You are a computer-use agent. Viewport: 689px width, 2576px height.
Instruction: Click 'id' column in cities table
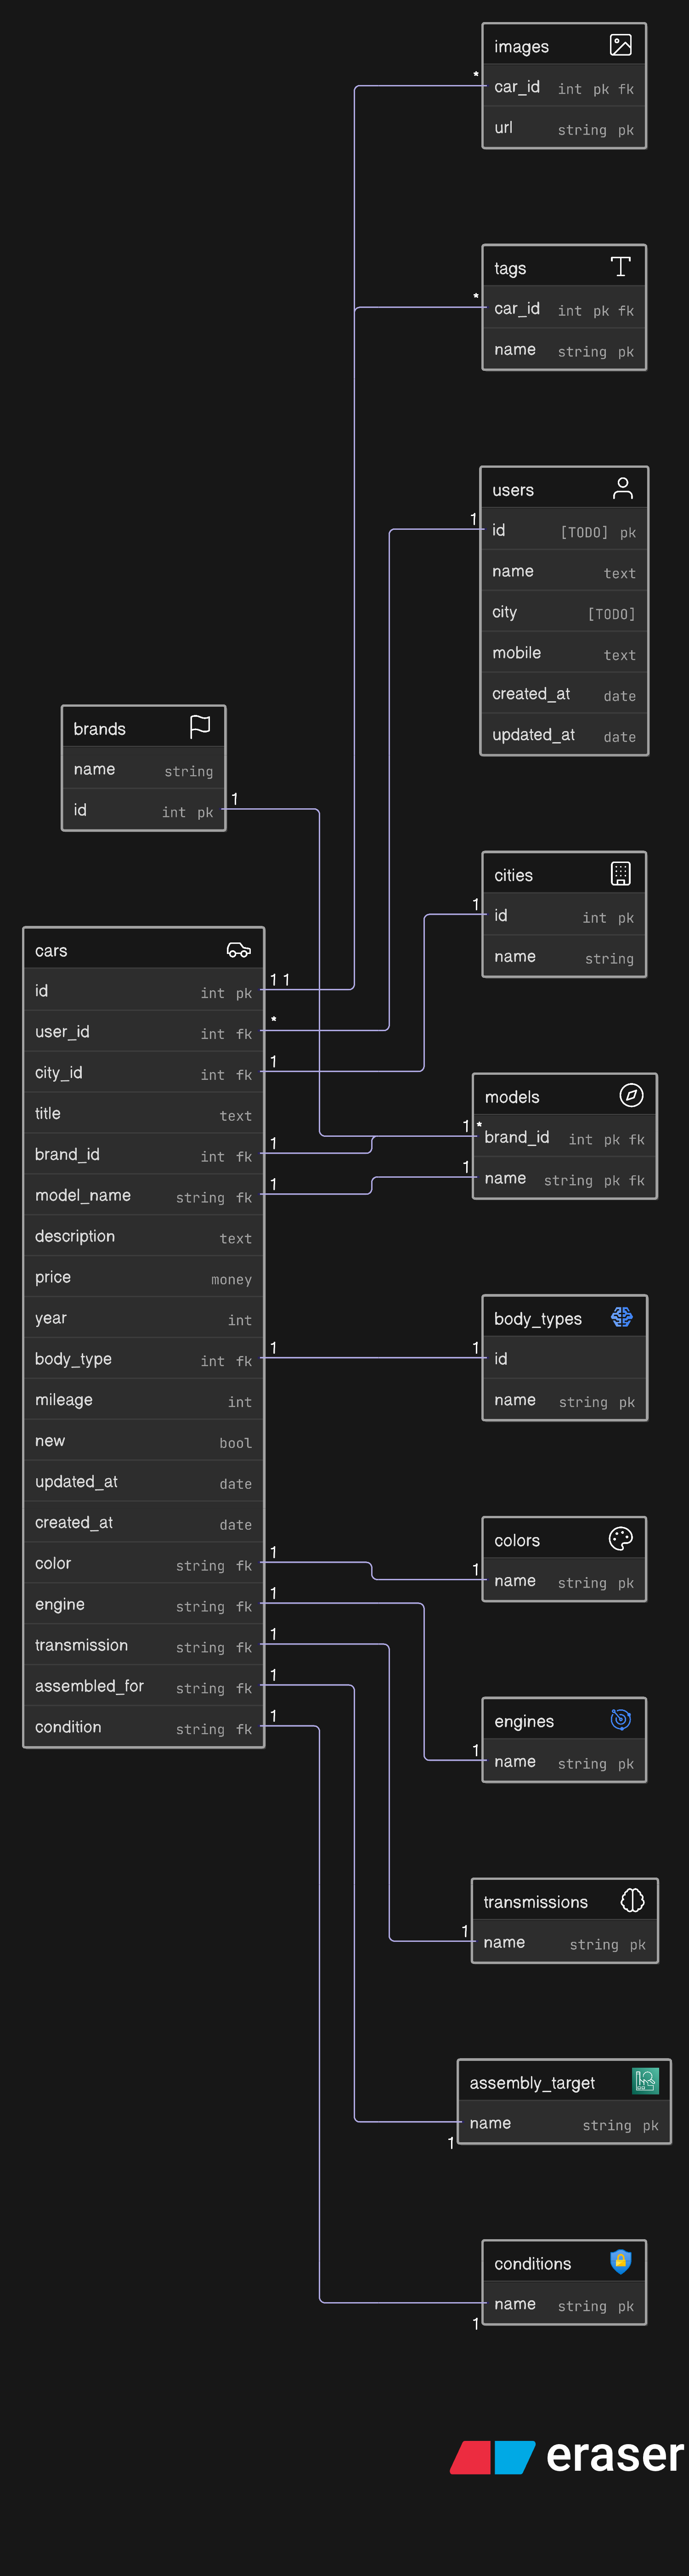(x=564, y=916)
